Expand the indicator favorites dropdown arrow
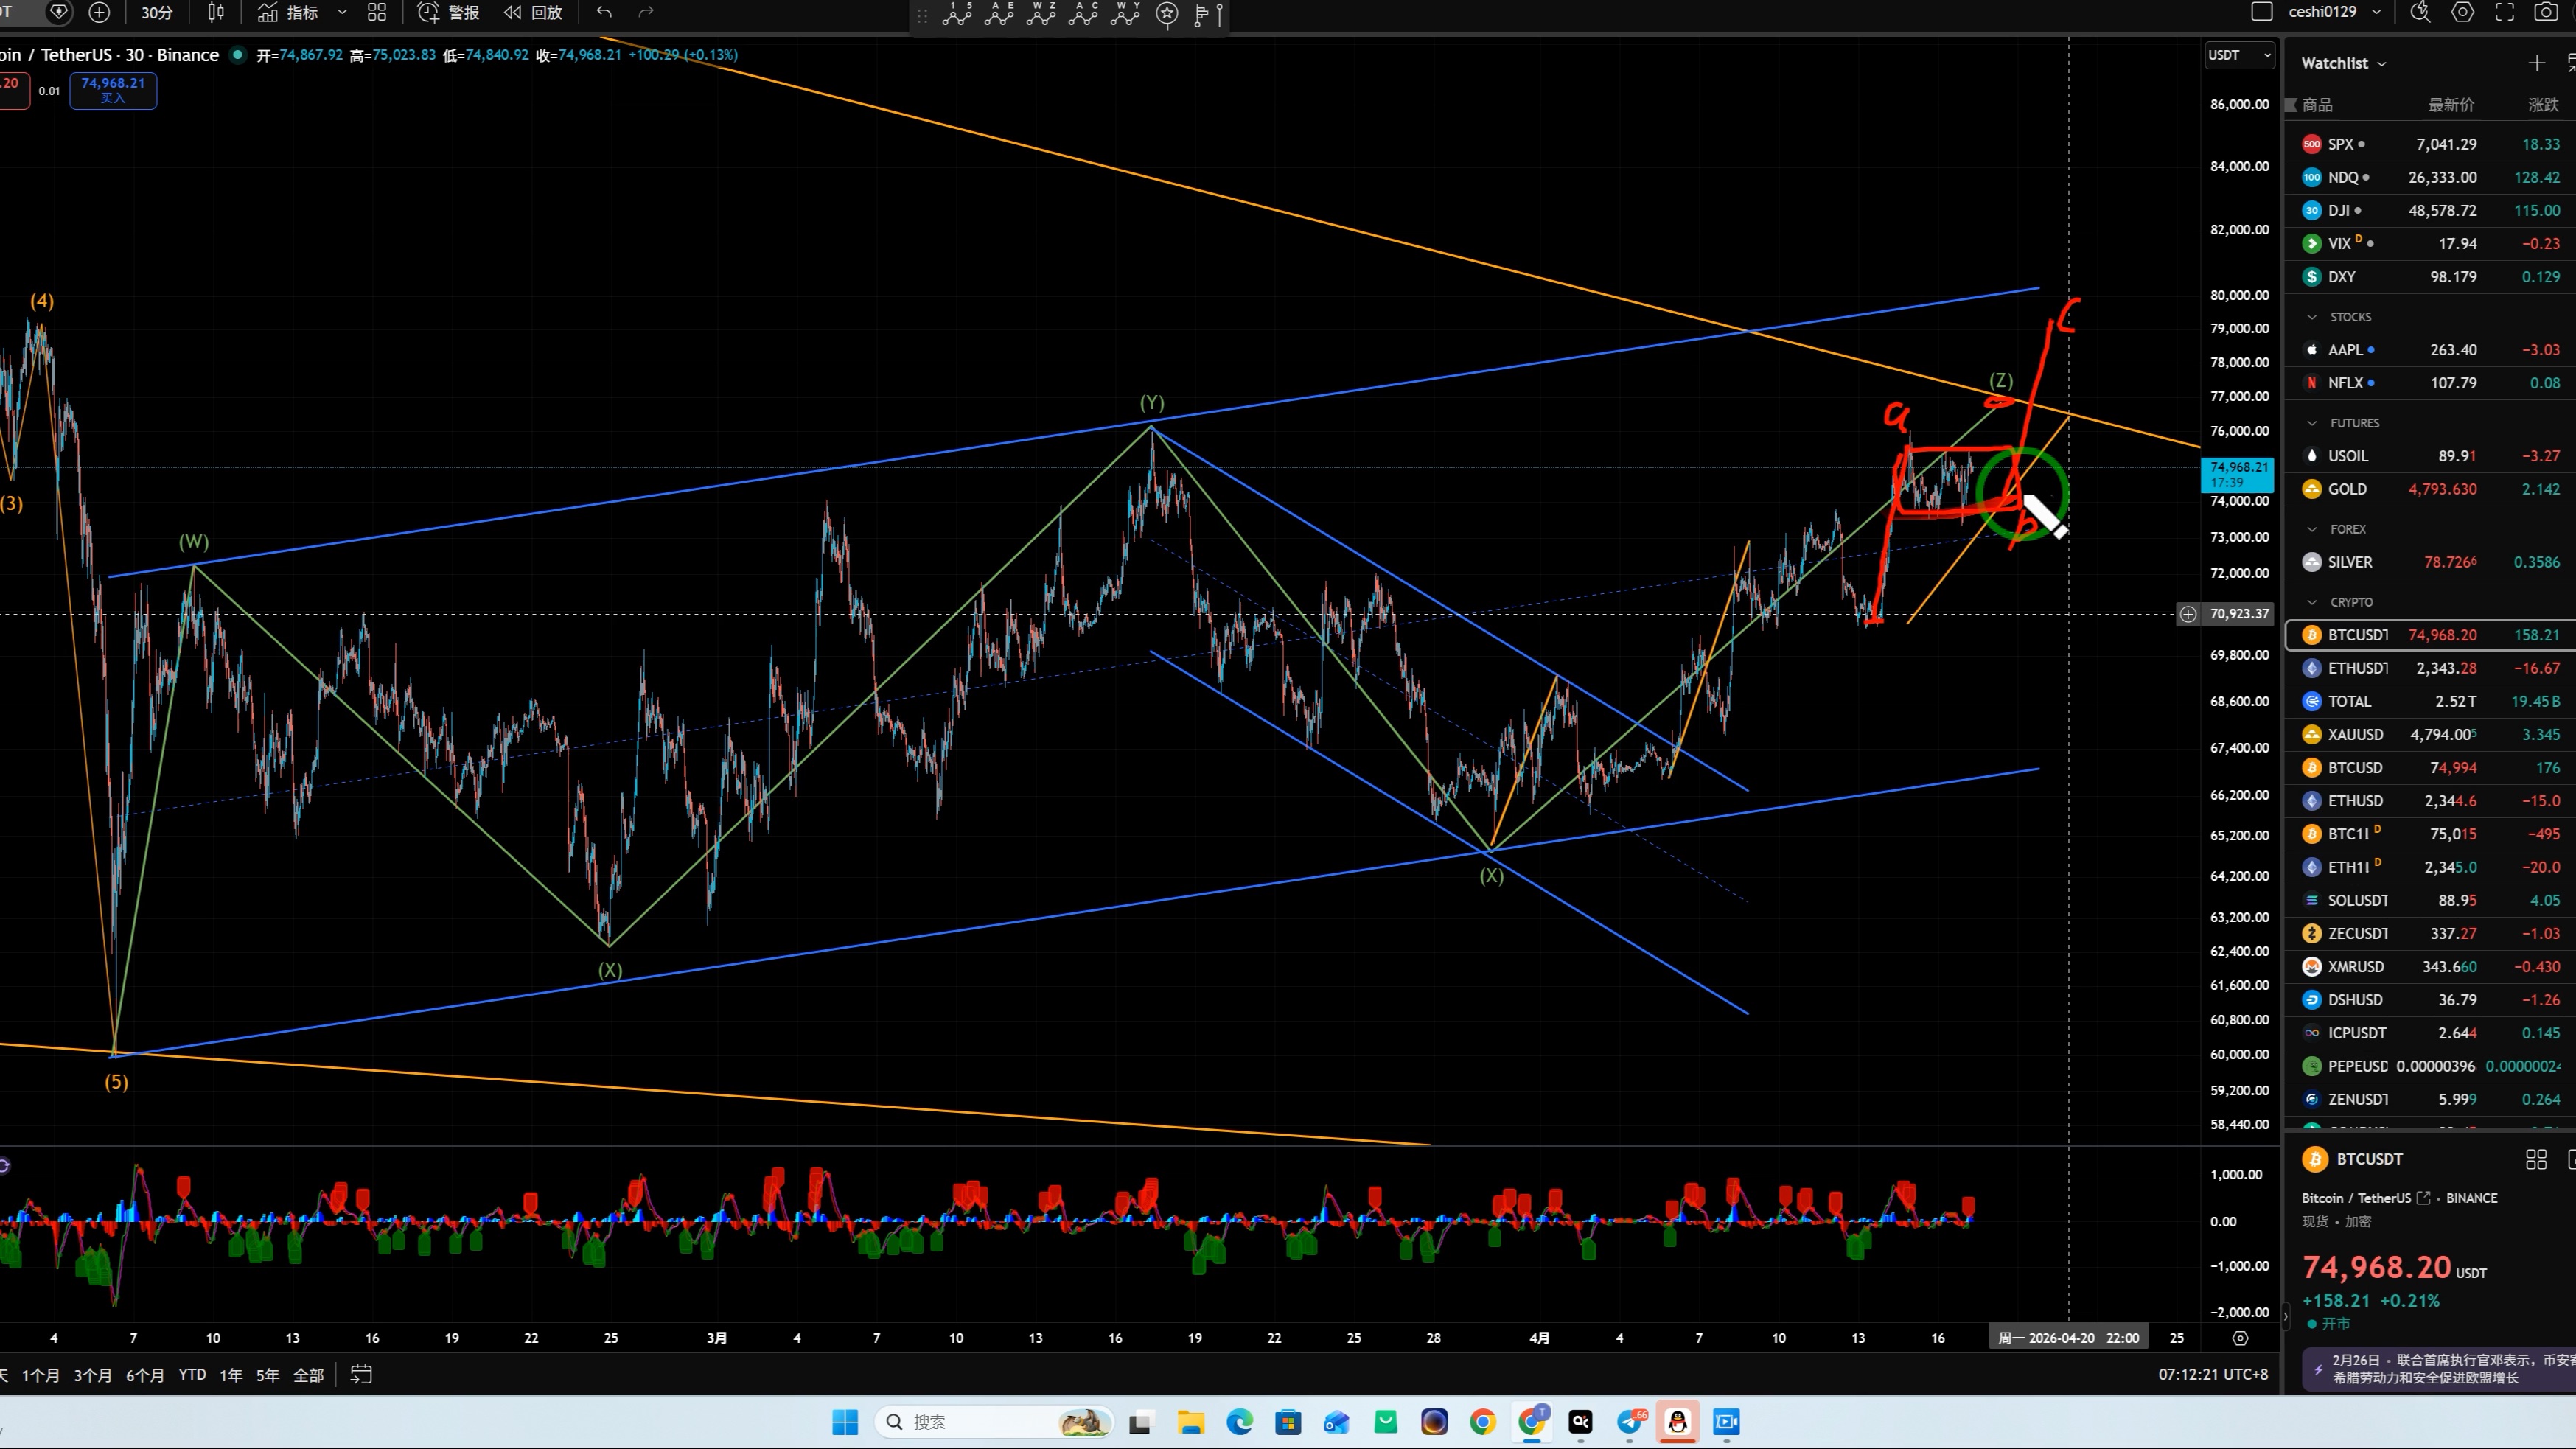The width and height of the screenshot is (2576, 1449). click(342, 13)
